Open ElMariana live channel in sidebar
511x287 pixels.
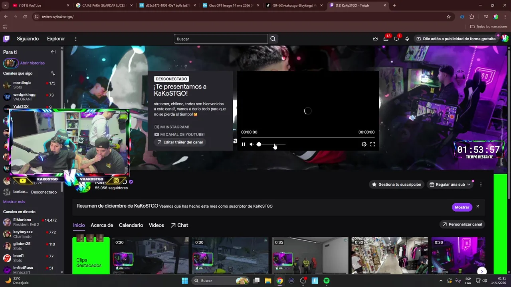tap(30, 222)
